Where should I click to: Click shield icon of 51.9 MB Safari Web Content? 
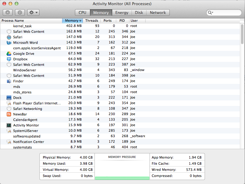(x=9, y=76)
